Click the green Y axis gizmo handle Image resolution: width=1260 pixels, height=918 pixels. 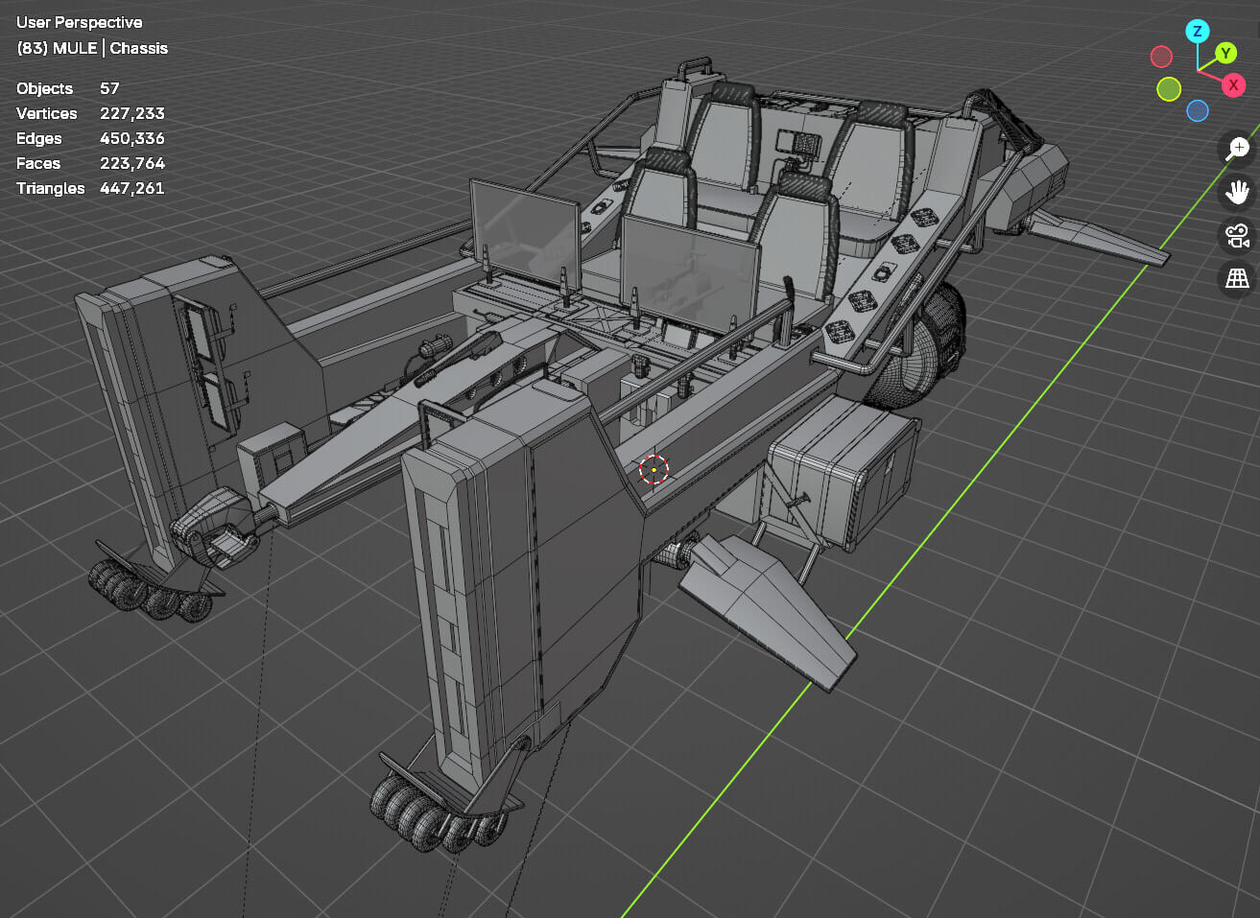coord(1225,54)
